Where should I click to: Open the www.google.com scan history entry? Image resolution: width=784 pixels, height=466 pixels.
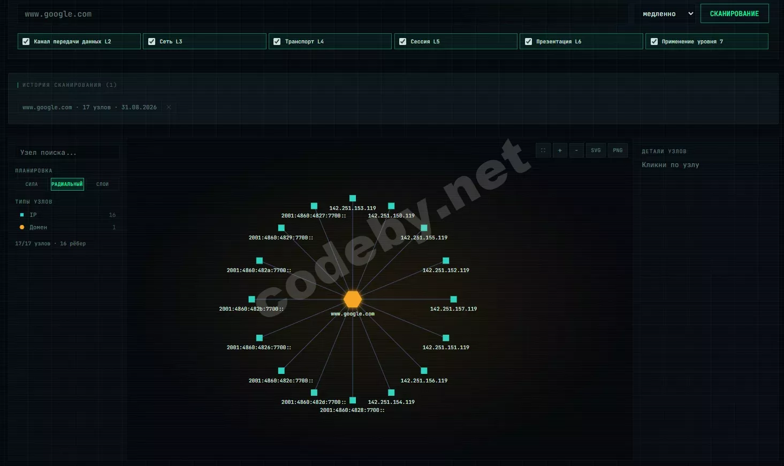coord(89,107)
